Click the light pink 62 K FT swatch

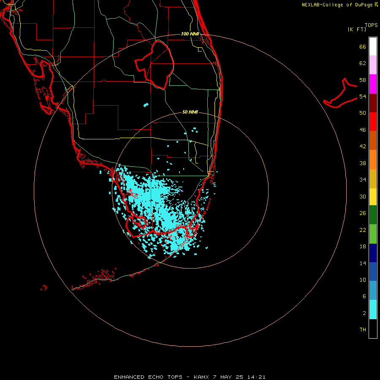pos(373,65)
